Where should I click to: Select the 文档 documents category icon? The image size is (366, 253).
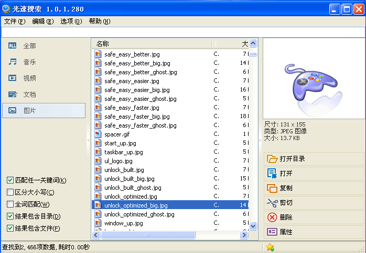13,95
